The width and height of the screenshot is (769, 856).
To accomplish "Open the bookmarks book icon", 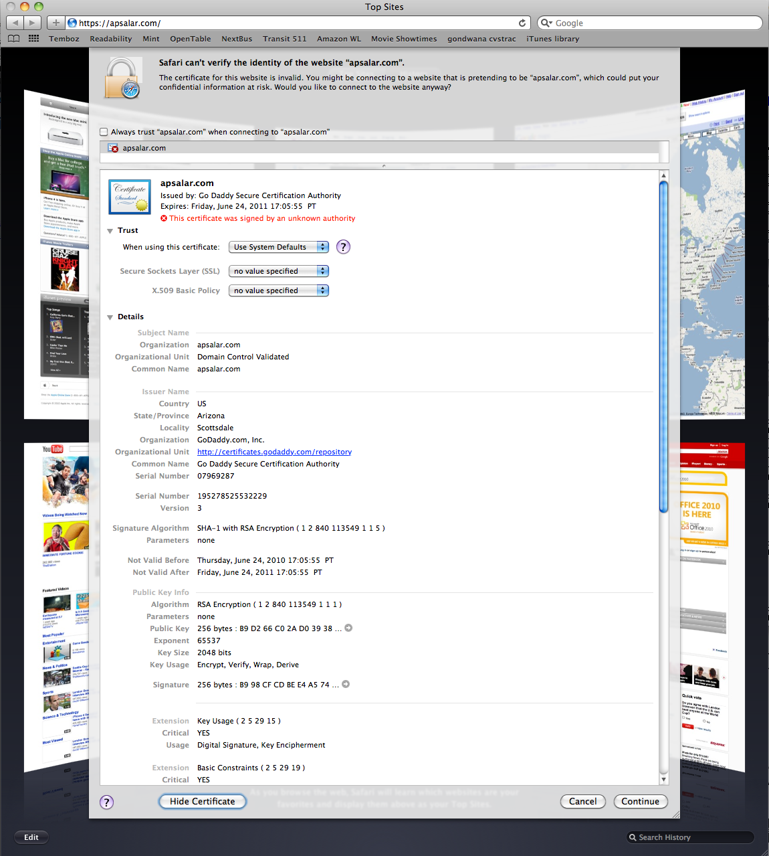I will click(x=13, y=39).
